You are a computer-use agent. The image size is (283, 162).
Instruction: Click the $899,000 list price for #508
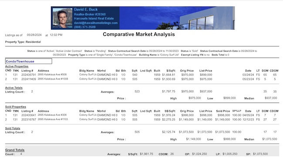pos(206,75)
